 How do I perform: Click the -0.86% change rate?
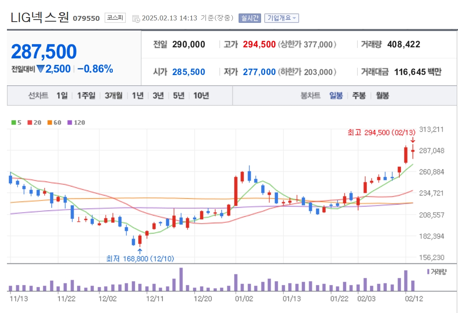tap(95, 69)
